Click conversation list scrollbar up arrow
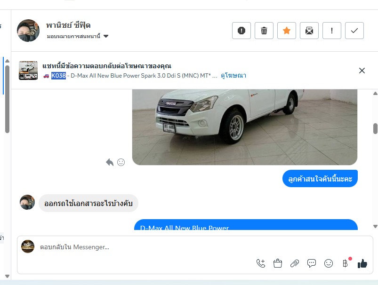Screen dimensions: 378x285 (7, 61)
